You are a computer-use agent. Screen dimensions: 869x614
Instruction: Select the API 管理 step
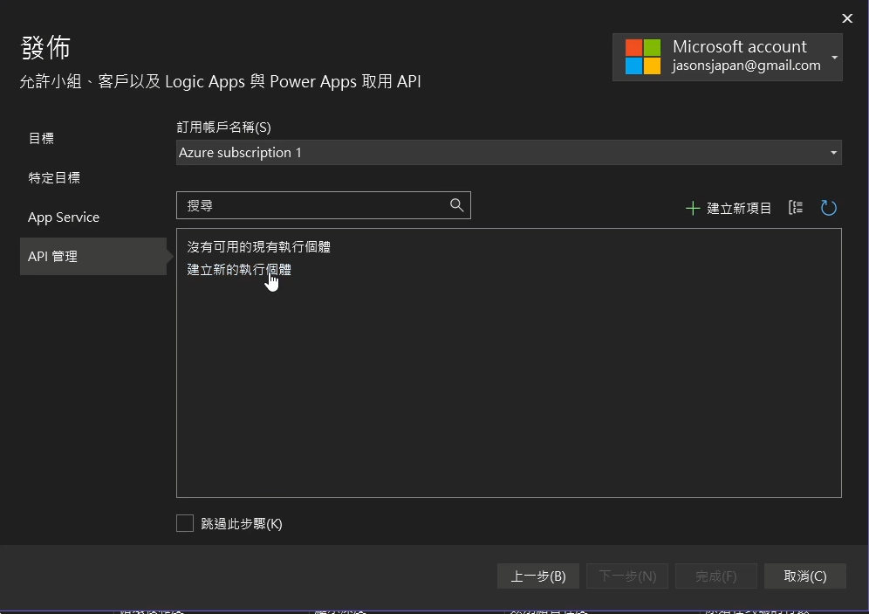click(x=93, y=256)
